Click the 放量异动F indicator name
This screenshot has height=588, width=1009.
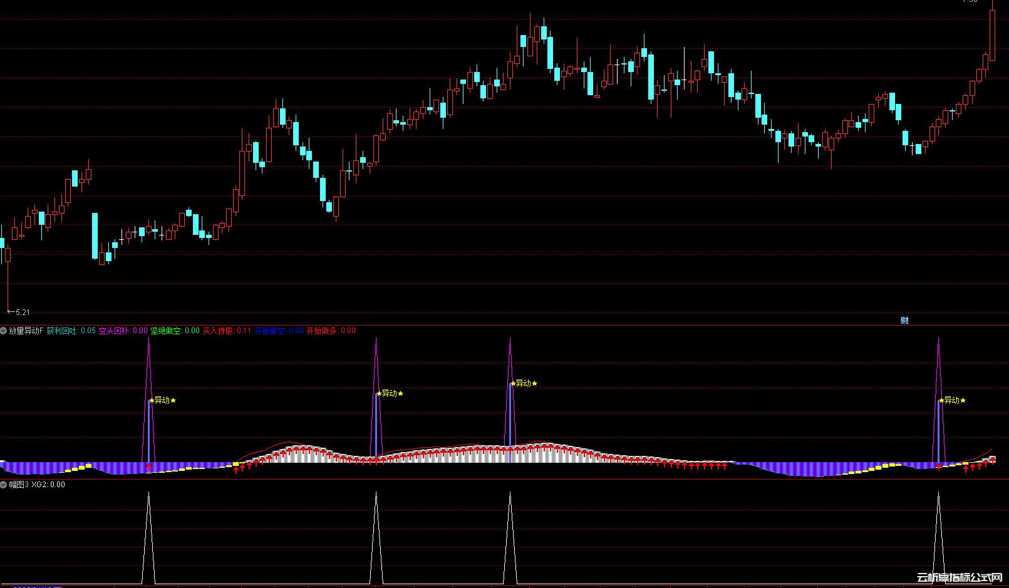pos(26,331)
